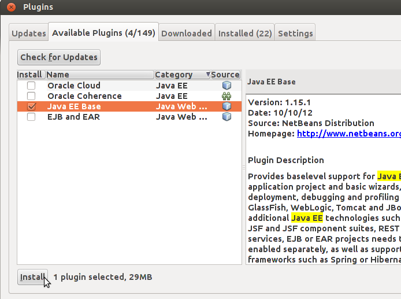This screenshot has height=299, width=401.
Task: Click the '1 plugin selected, 29MB' status text
Action: point(102,276)
